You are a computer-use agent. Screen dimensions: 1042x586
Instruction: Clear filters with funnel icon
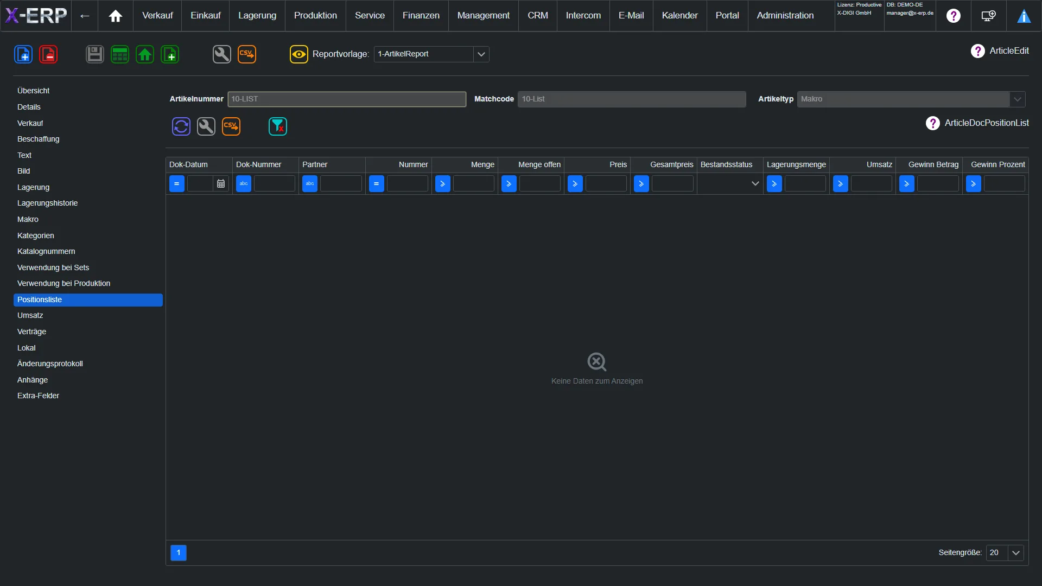[x=278, y=126]
